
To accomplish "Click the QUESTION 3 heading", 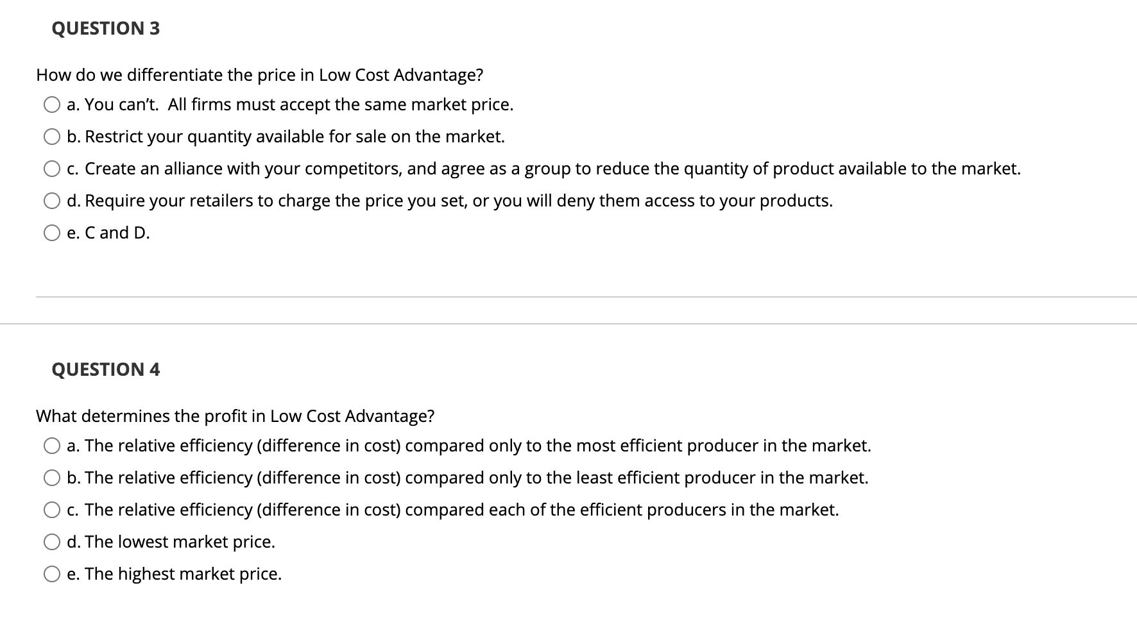I will click(x=105, y=28).
